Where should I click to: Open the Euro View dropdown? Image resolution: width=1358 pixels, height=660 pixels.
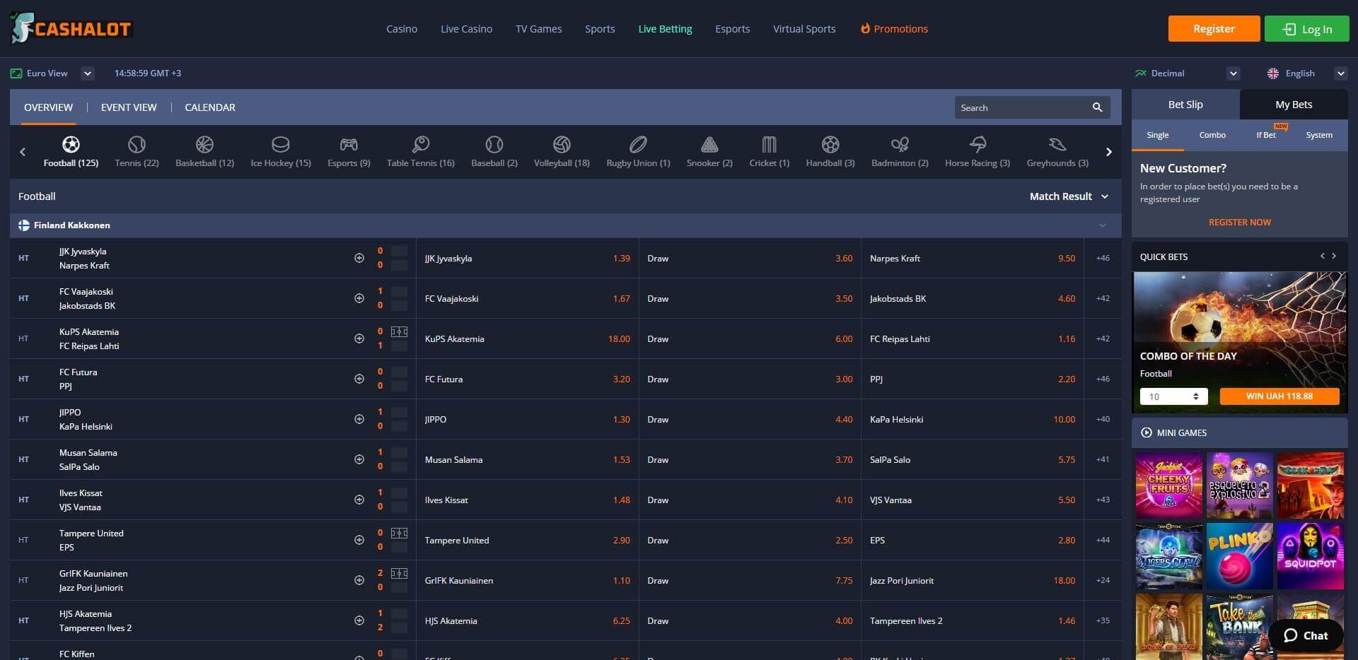87,73
